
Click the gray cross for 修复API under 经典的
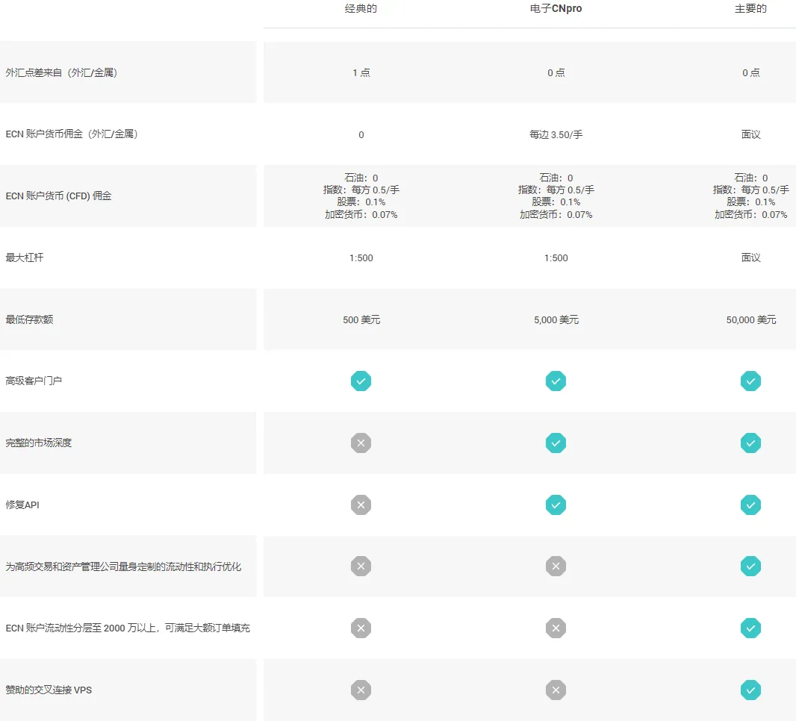[361, 505]
